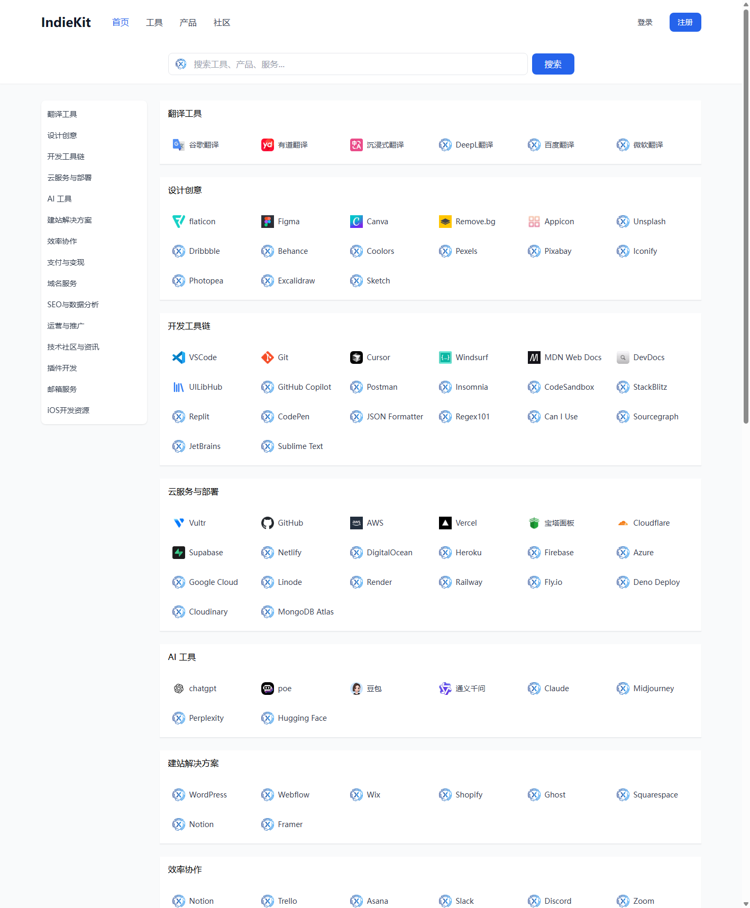Click the 注册 button

tap(685, 22)
